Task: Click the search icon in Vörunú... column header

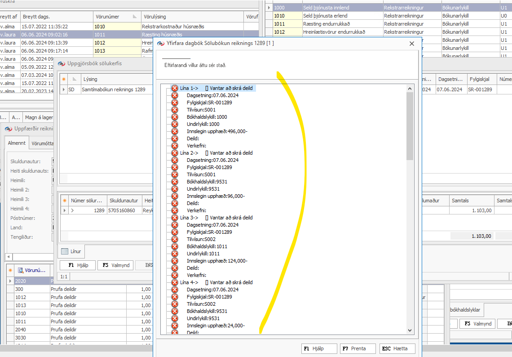Action: pyautogui.click(x=21, y=270)
